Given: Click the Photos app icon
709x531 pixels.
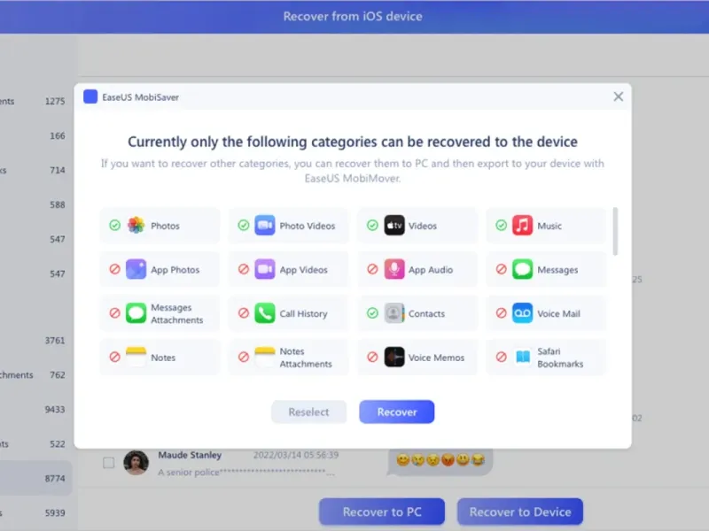Looking at the screenshot, I should tap(136, 225).
